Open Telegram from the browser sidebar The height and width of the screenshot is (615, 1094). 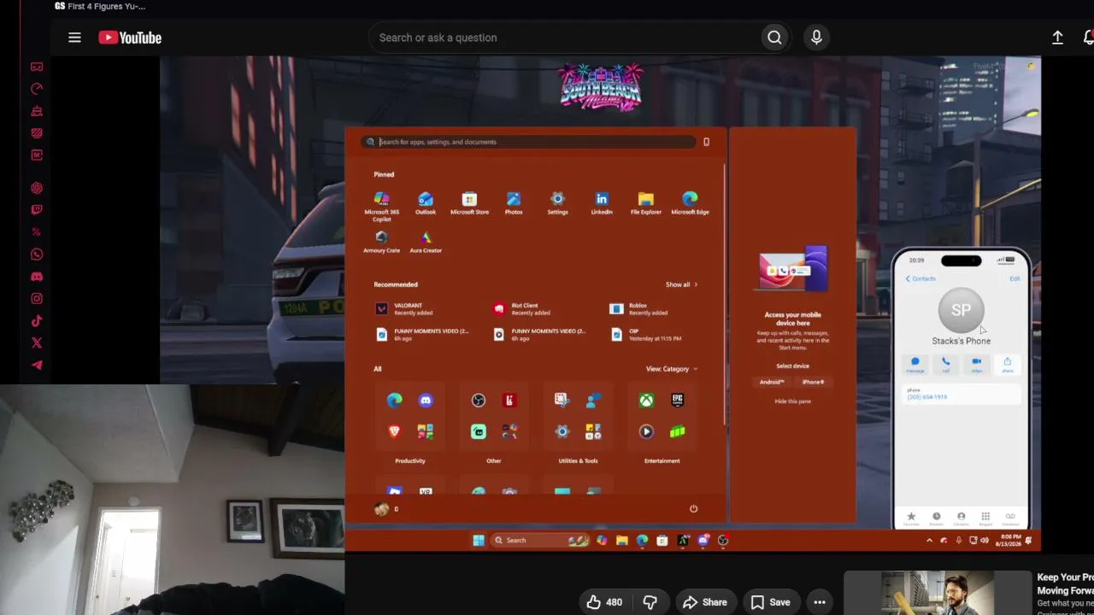[37, 366]
